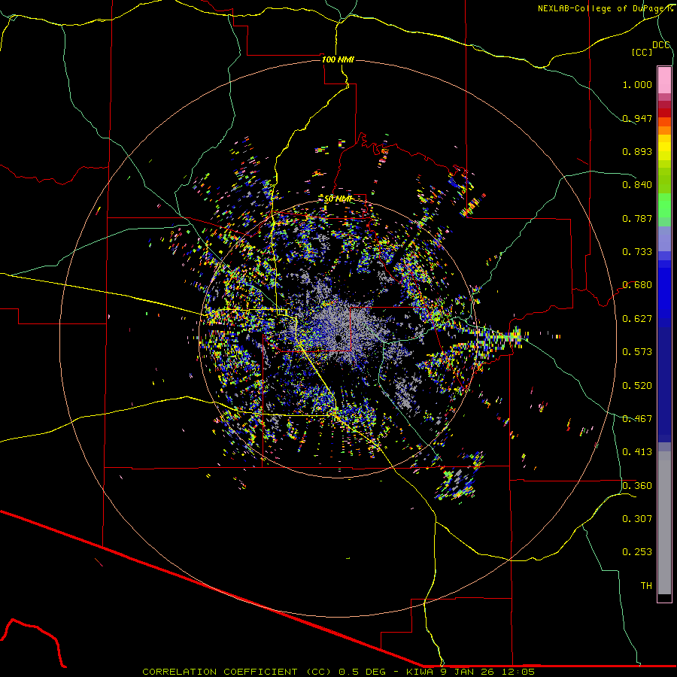Screen dimensions: 677x677
Task: Click the 0.840 scale value
Action: 637,185
